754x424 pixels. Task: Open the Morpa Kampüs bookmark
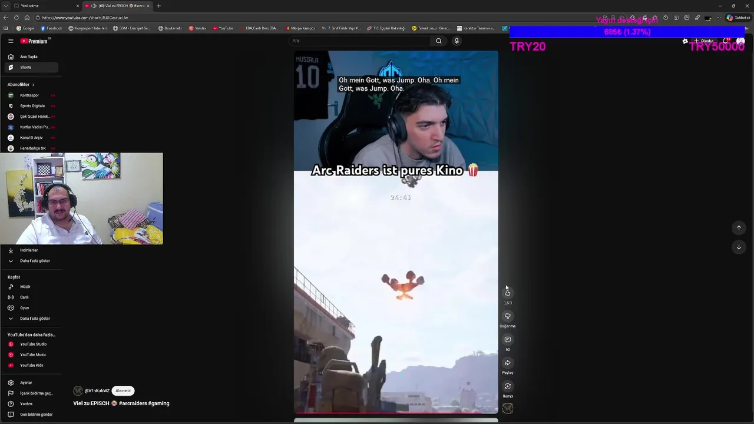click(x=300, y=28)
